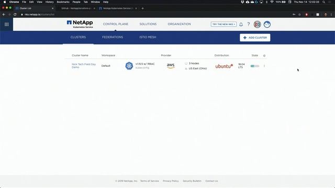Click the Workspace column header
This screenshot has height=188, width=335.
click(x=108, y=55)
